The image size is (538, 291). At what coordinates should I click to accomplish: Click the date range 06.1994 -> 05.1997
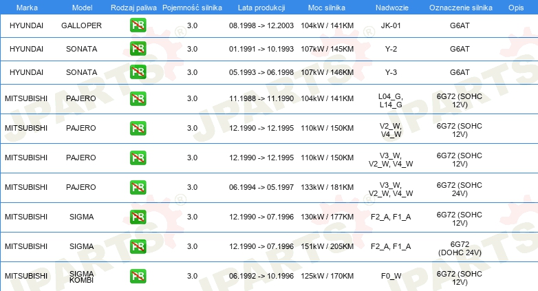click(x=261, y=187)
